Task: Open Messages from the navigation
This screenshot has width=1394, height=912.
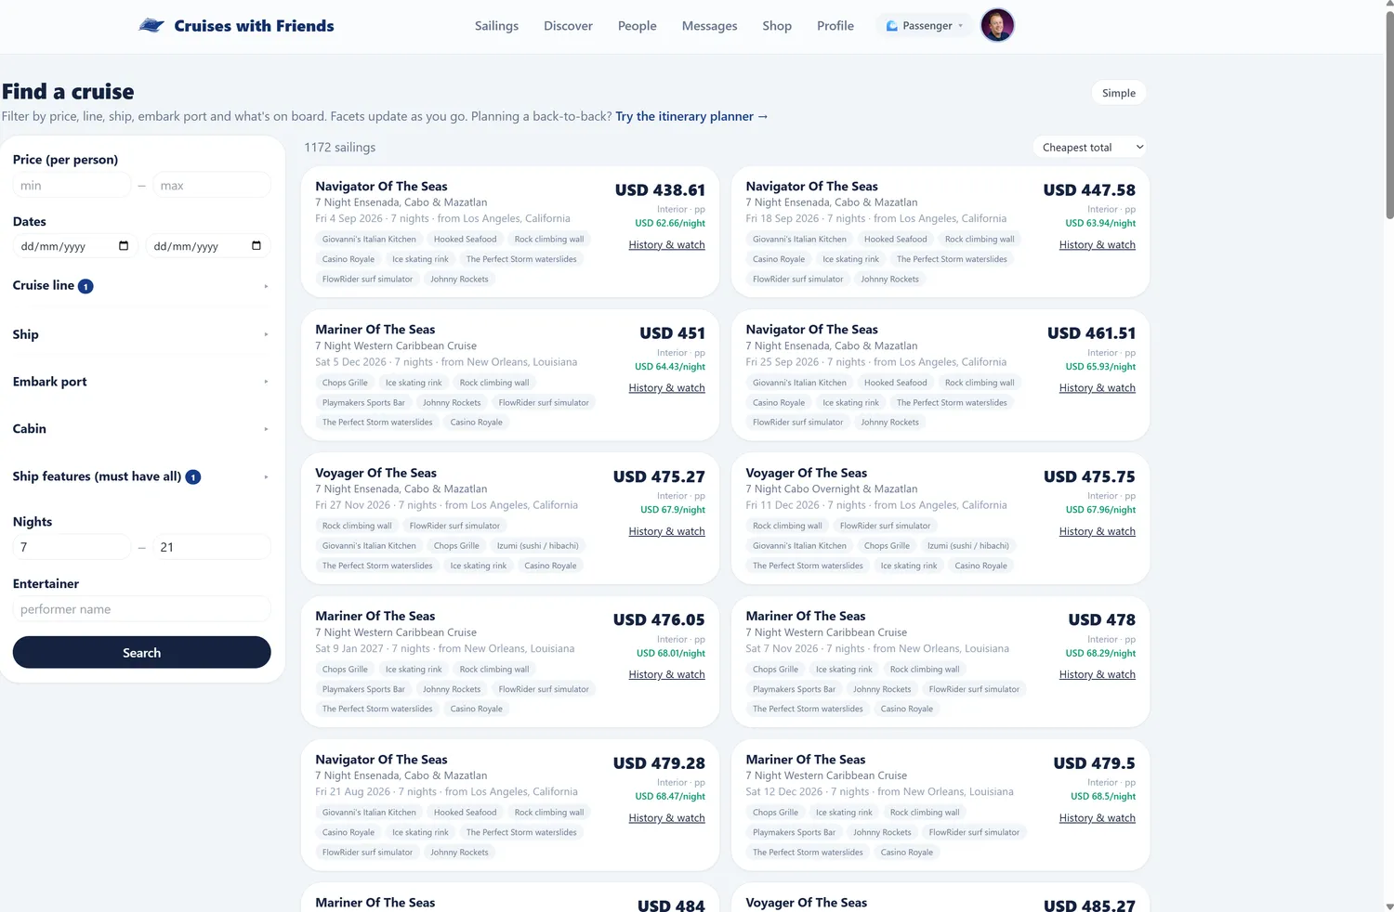Action: coord(709,26)
